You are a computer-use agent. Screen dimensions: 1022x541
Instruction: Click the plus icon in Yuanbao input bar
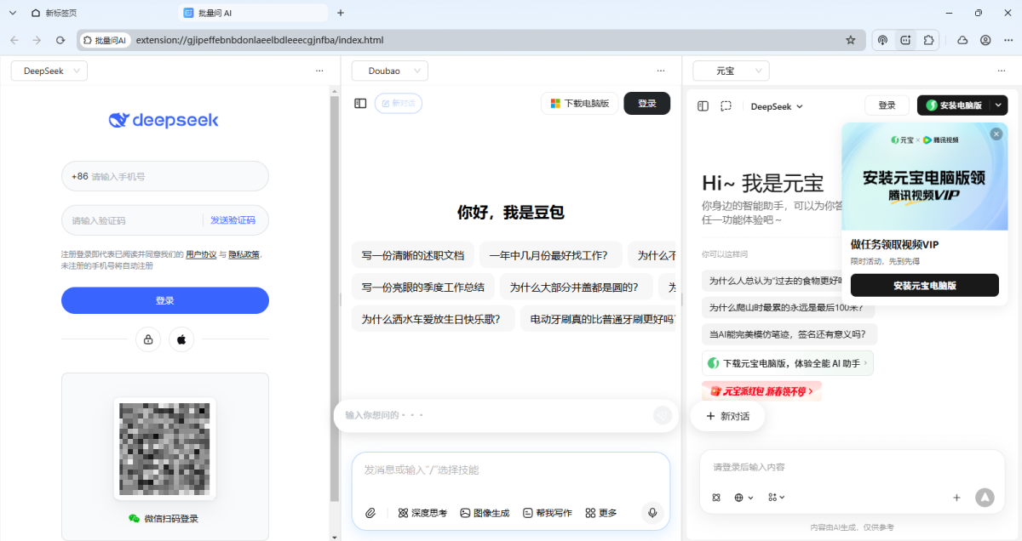point(956,498)
